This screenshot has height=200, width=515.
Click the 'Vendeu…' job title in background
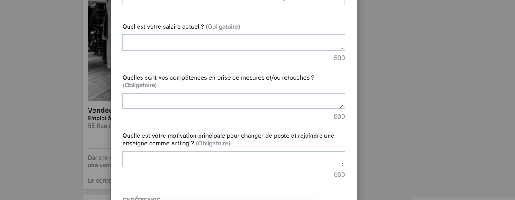click(x=99, y=111)
